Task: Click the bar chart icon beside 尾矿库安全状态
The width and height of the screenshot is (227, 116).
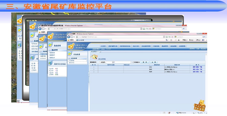Action: pyautogui.click(x=50, y=63)
